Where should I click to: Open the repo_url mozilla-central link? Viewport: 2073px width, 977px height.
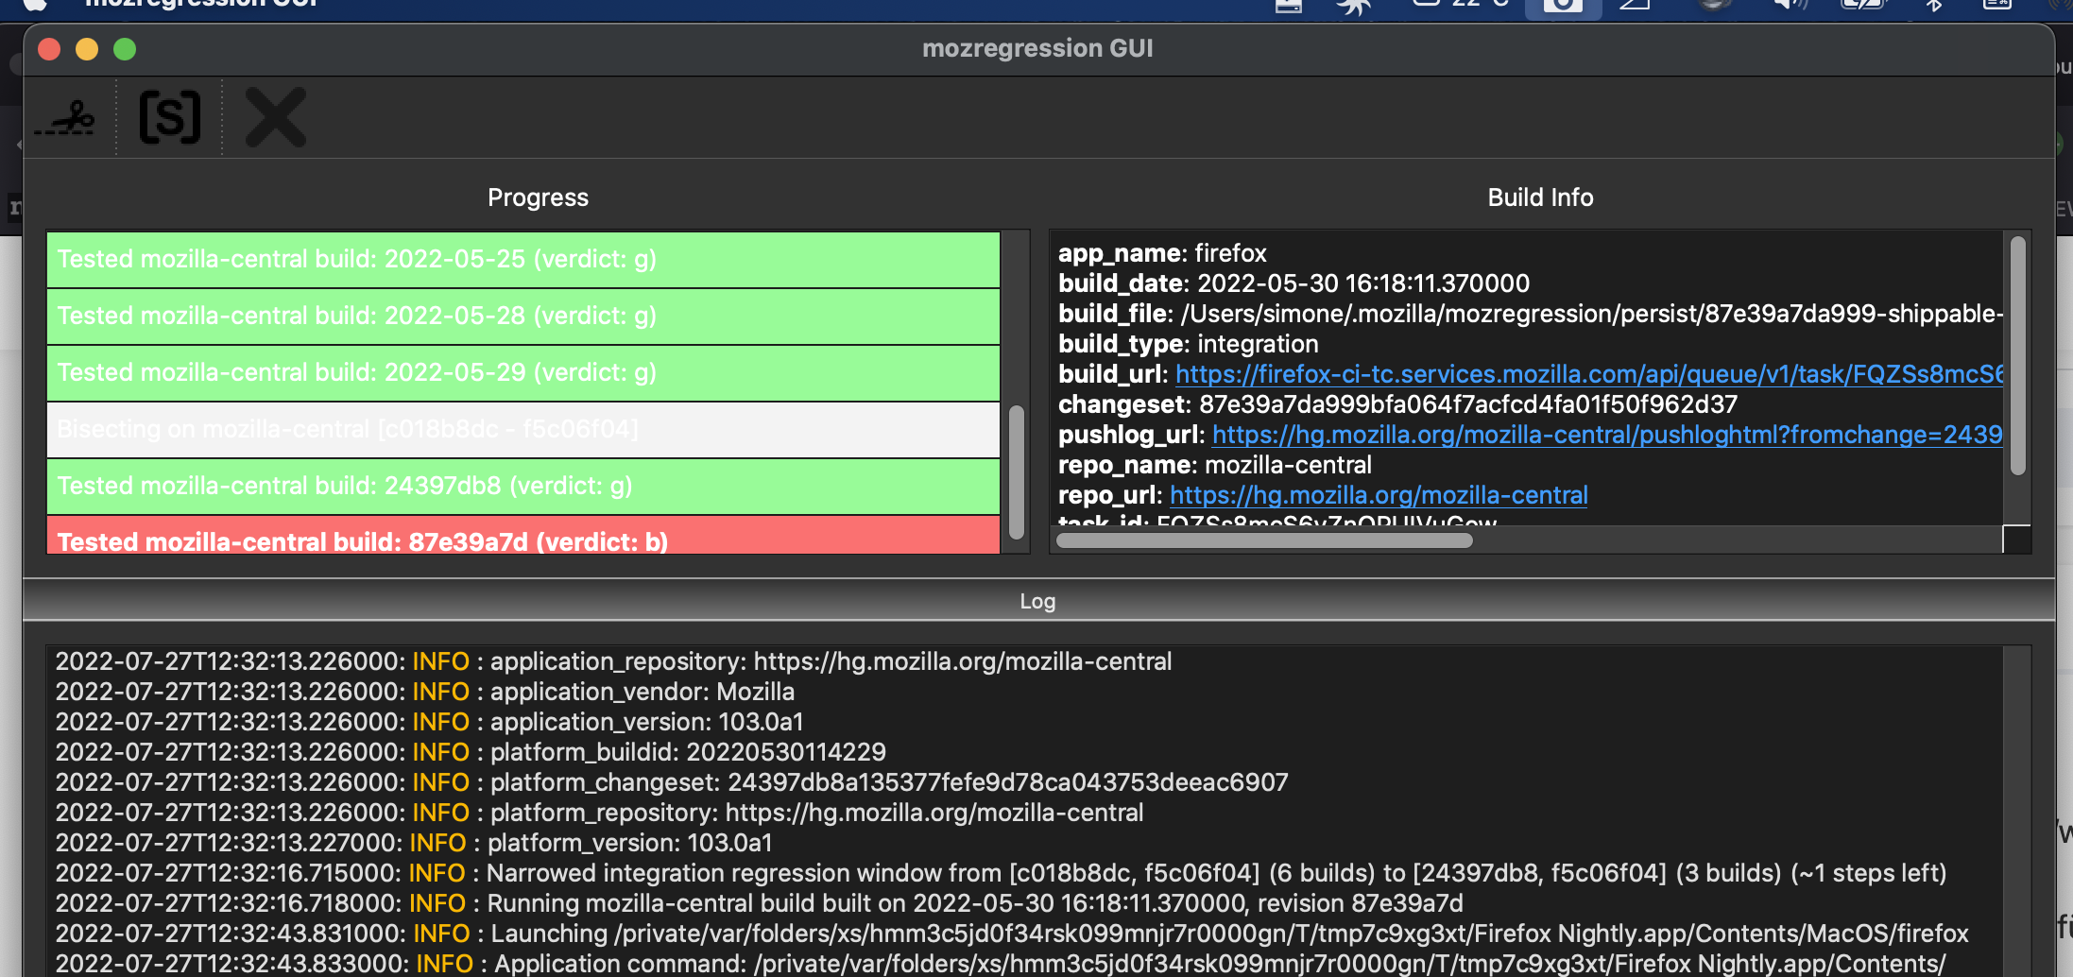[x=1378, y=495]
